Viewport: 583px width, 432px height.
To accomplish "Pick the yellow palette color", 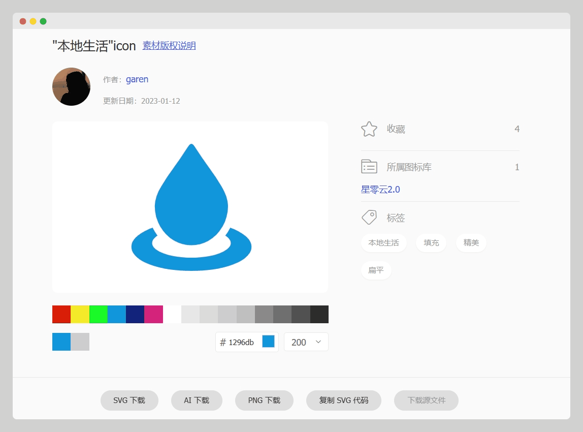I will click(80, 314).
